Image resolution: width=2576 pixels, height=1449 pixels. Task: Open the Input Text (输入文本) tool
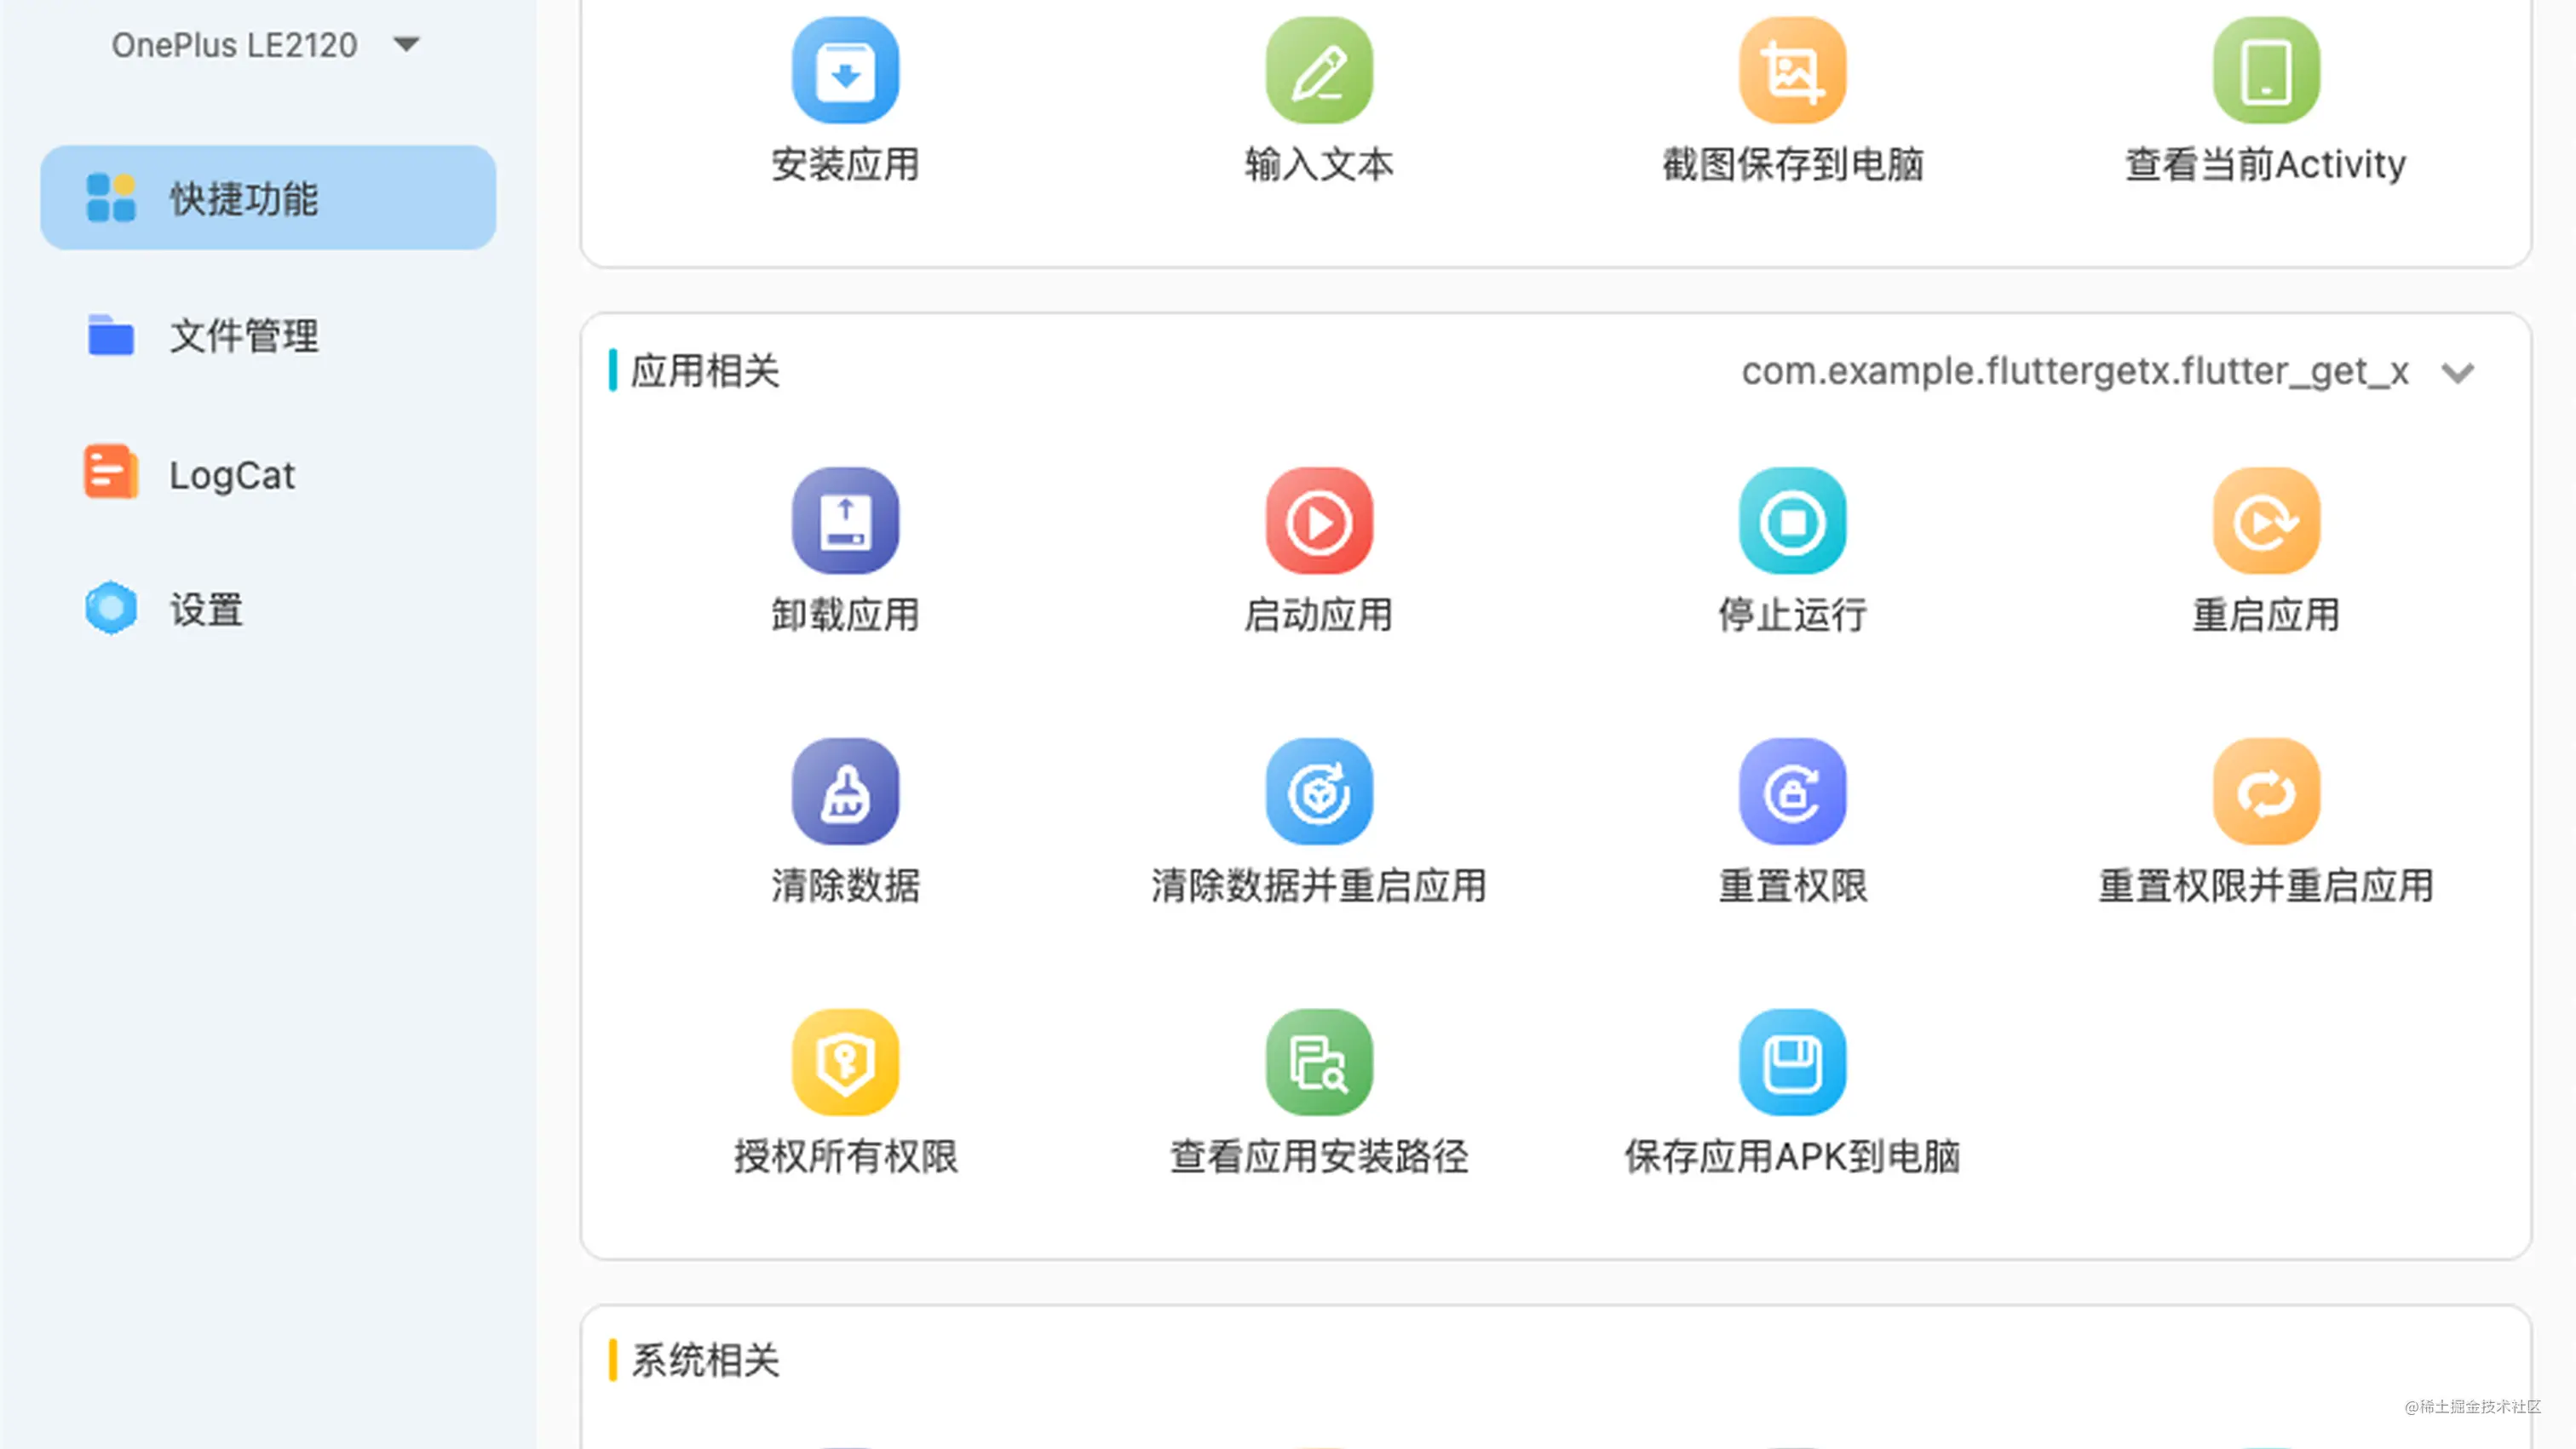coord(1318,70)
